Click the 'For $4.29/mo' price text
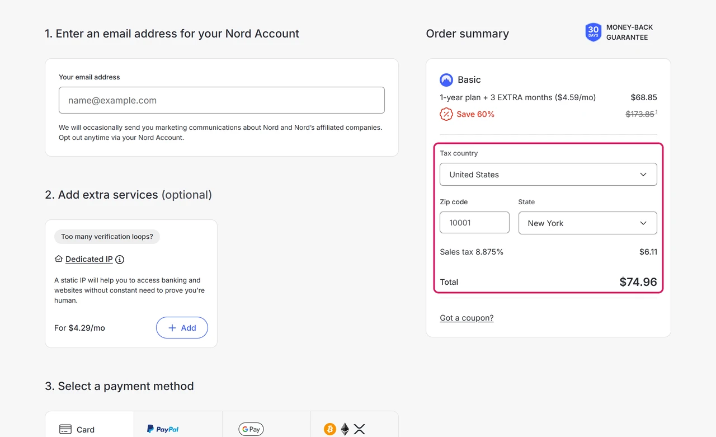The image size is (716, 437). click(79, 328)
